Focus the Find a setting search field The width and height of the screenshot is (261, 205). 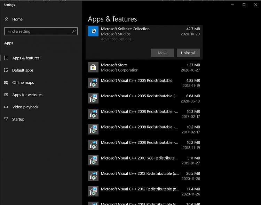coord(41,31)
